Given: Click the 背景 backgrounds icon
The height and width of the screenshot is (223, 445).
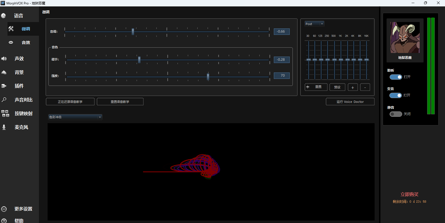Looking at the screenshot, I should click(4, 72).
